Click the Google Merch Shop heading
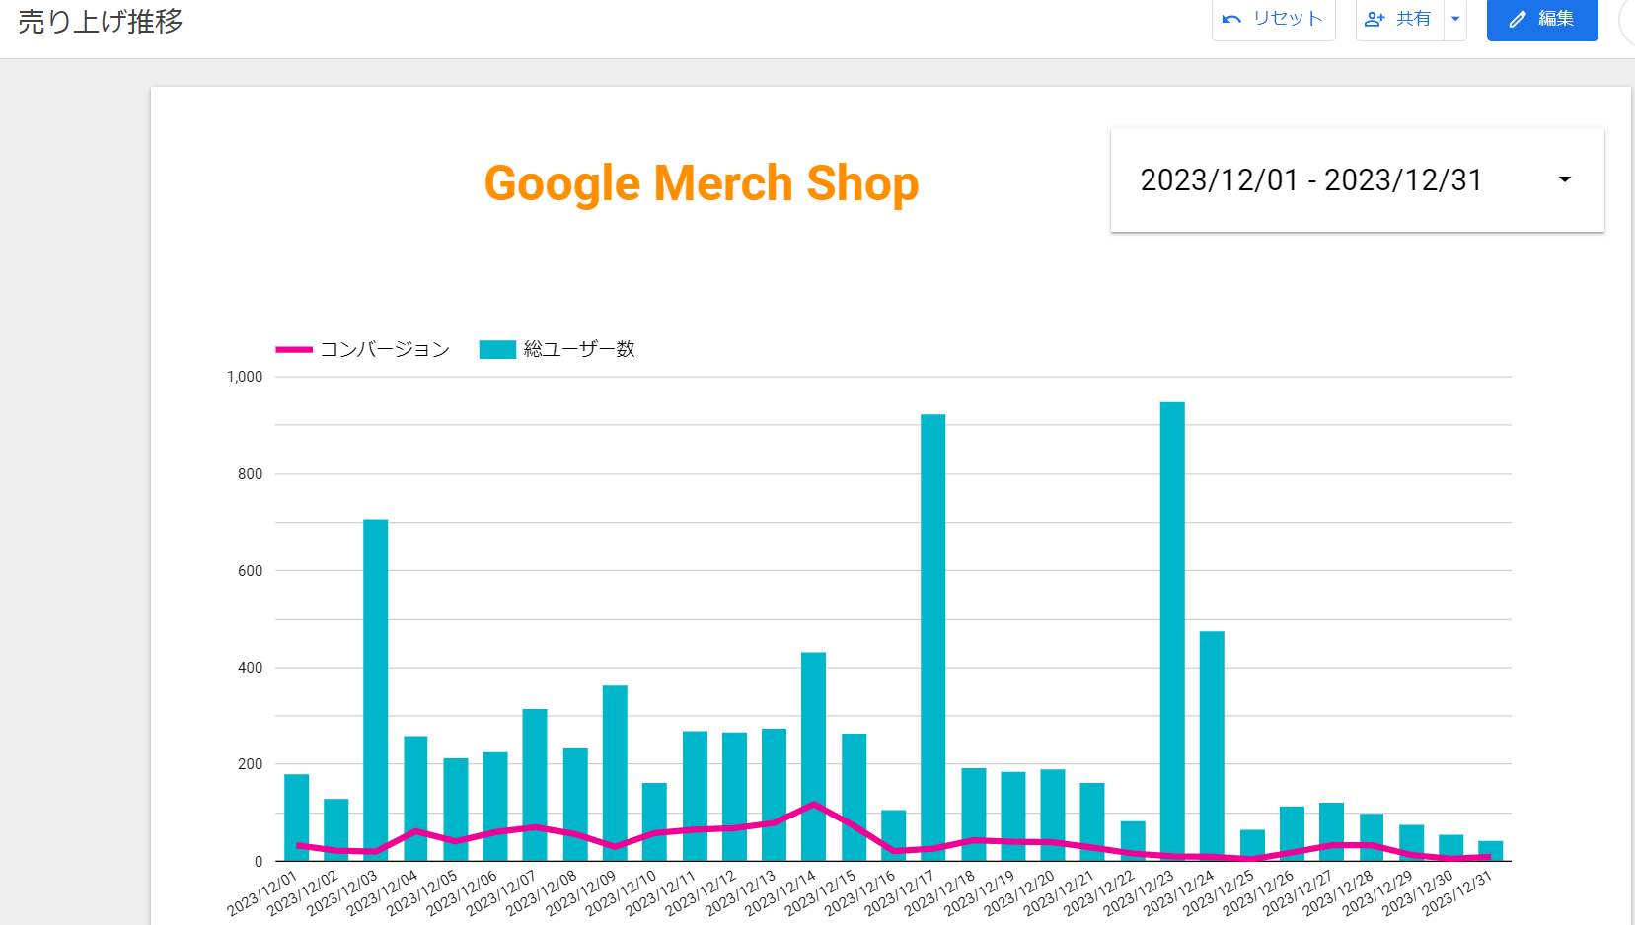 tap(702, 183)
